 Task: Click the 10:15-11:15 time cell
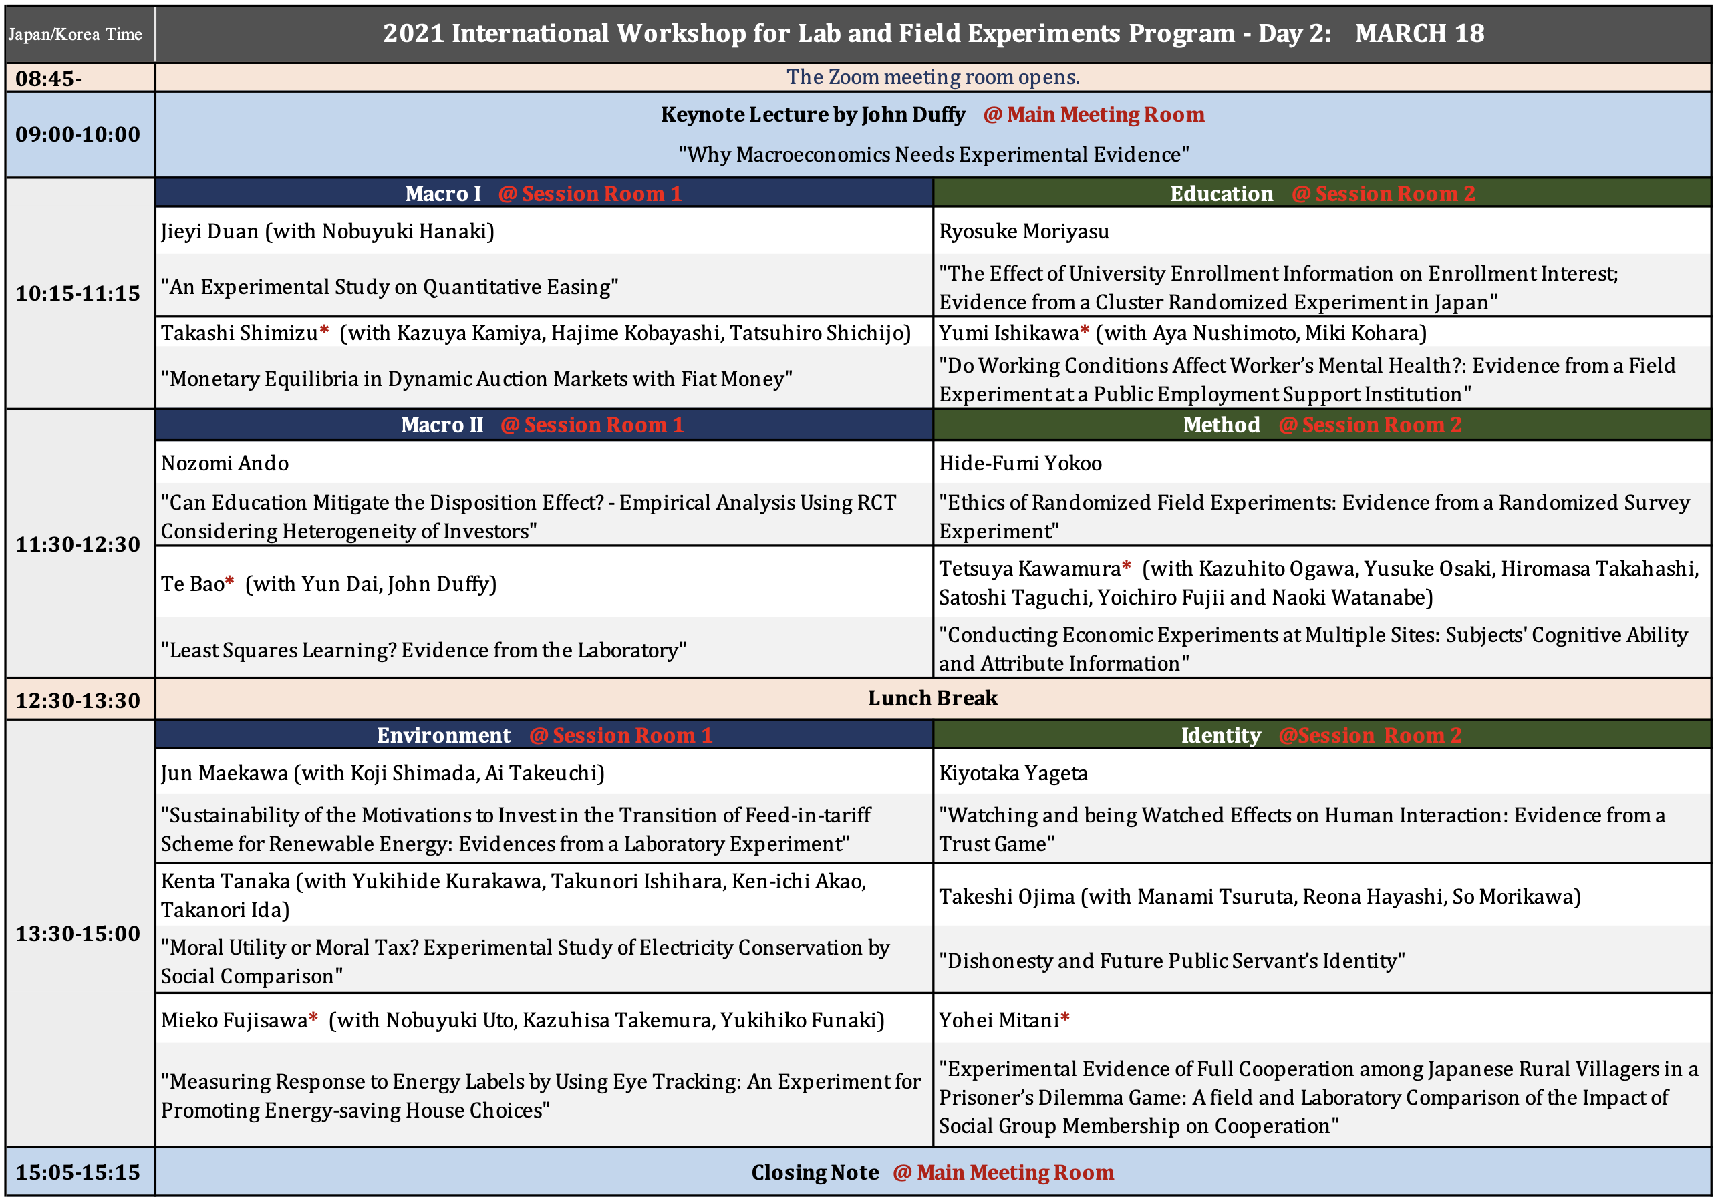click(x=78, y=293)
